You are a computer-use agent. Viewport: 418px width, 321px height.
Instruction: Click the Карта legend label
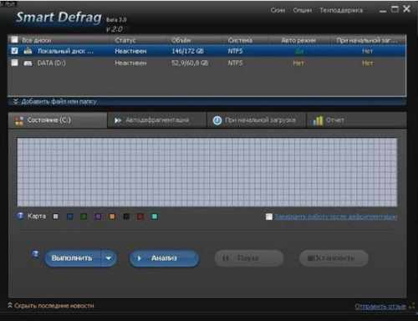(37, 217)
